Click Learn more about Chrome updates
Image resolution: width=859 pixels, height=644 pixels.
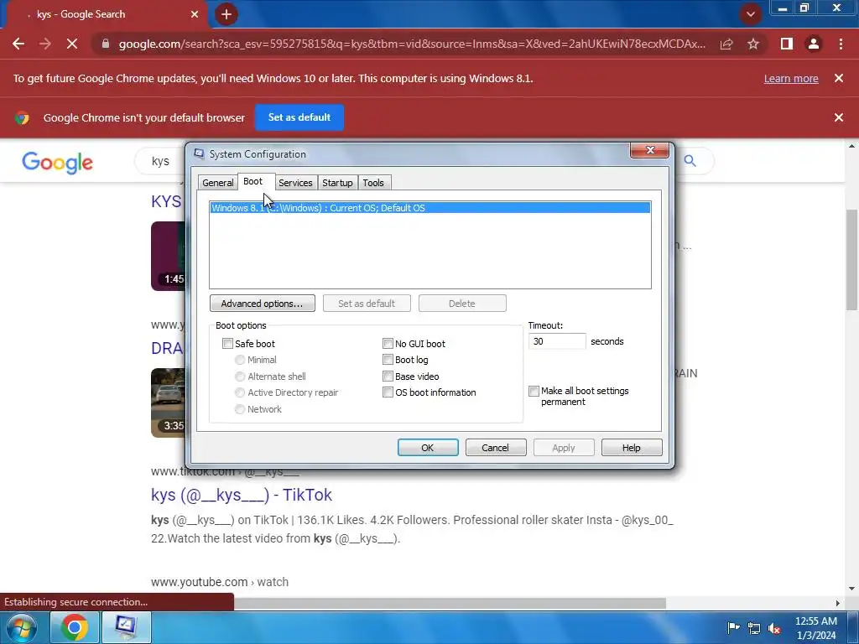coord(791,78)
